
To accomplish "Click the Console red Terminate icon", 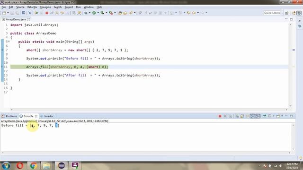I will [220, 116].
